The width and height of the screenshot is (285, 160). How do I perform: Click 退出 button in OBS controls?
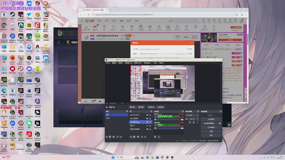[211, 135]
